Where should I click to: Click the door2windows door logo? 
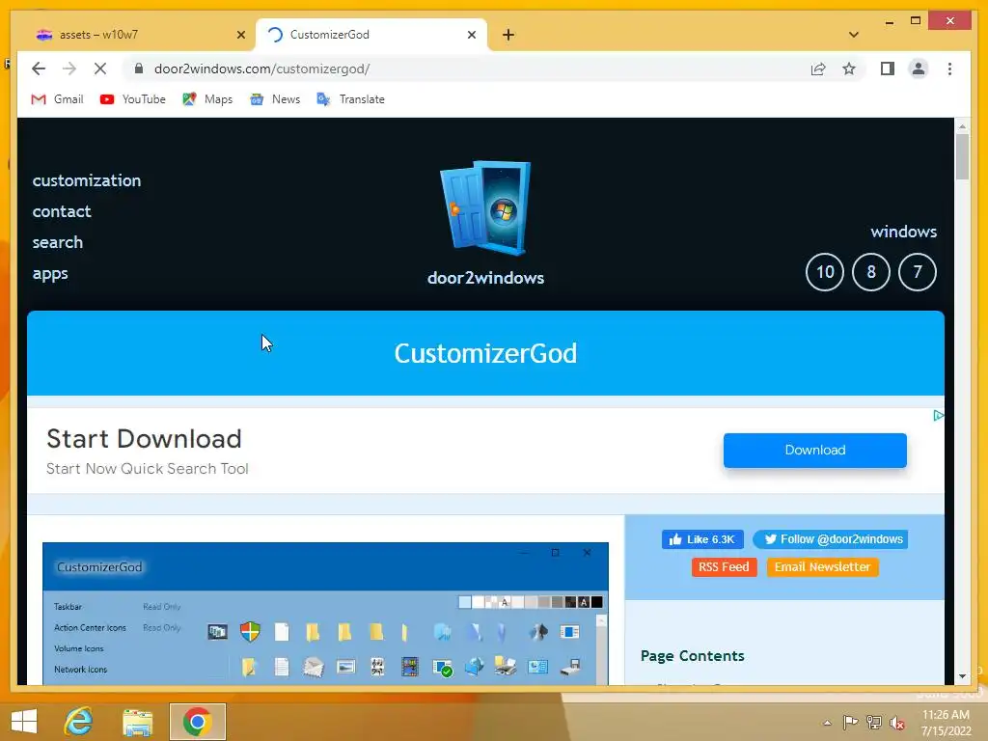coord(486,208)
